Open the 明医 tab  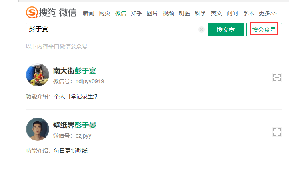point(185,13)
